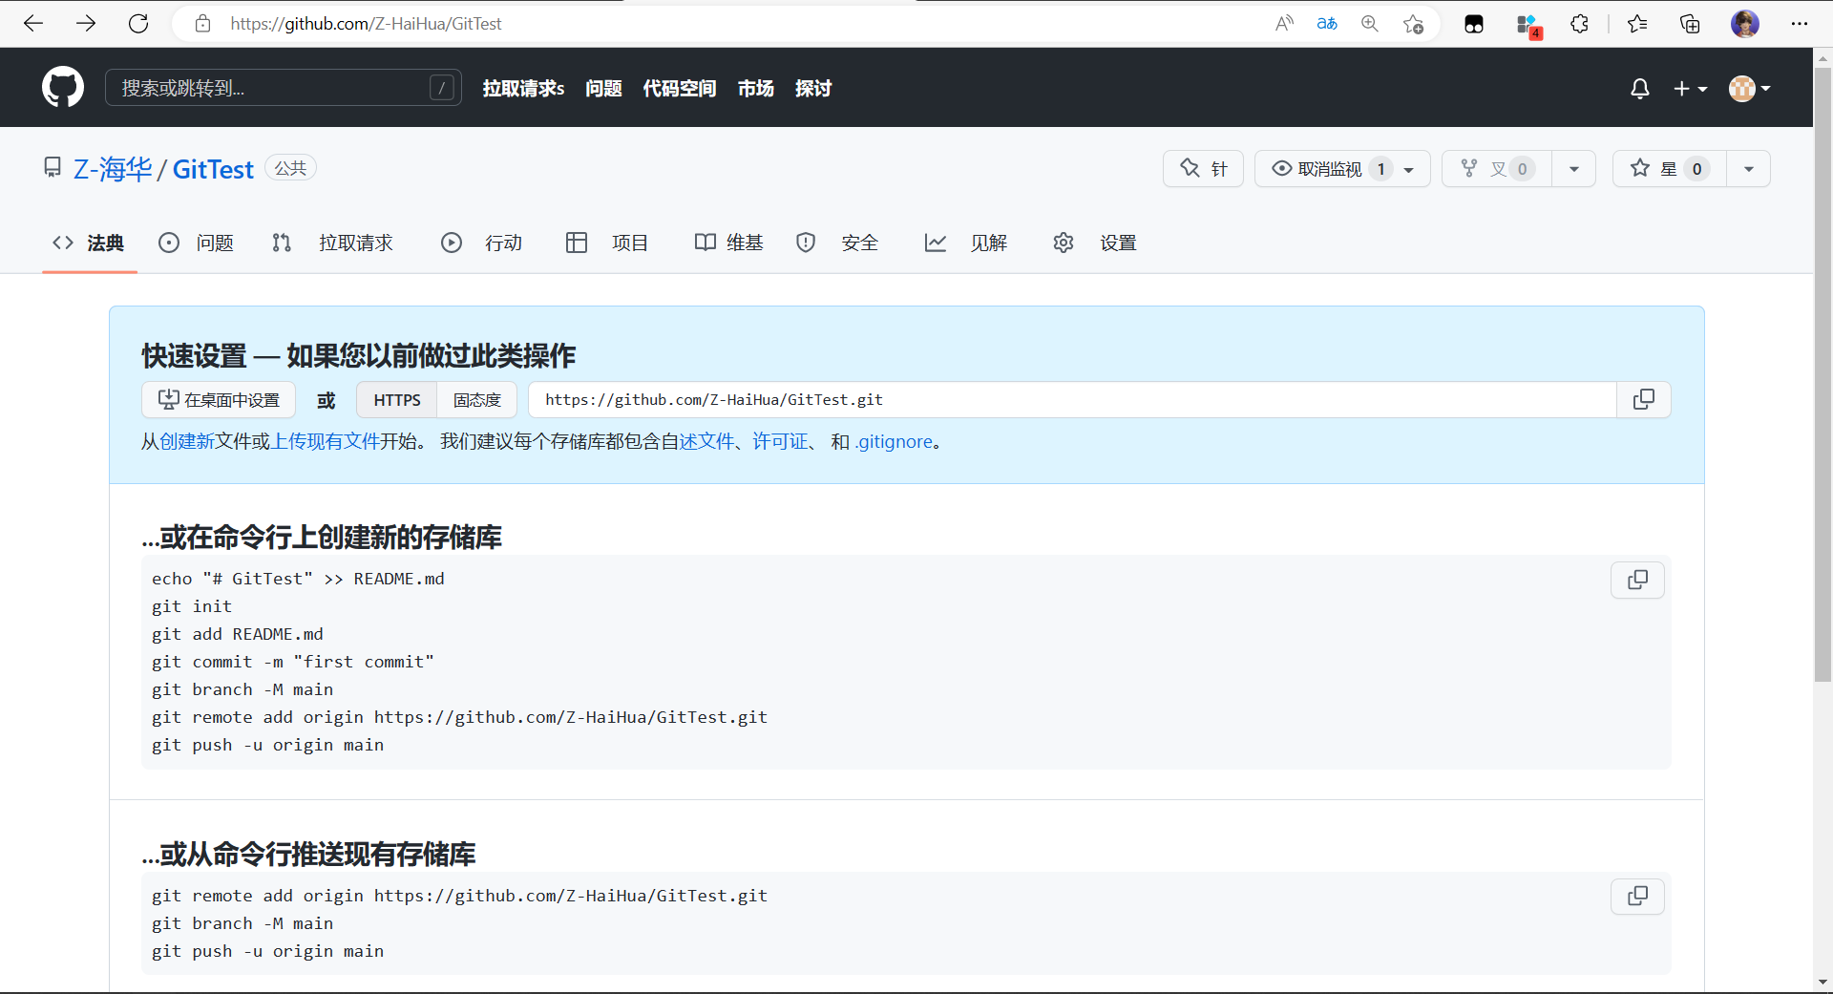Open GitHub notifications bell
The width and height of the screenshot is (1833, 994).
point(1640,89)
